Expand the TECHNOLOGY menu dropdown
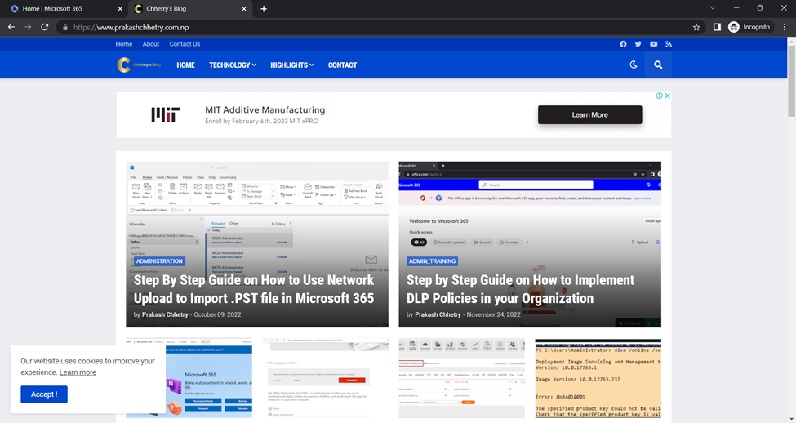This screenshot has height=423, width=796. point(233,65)
